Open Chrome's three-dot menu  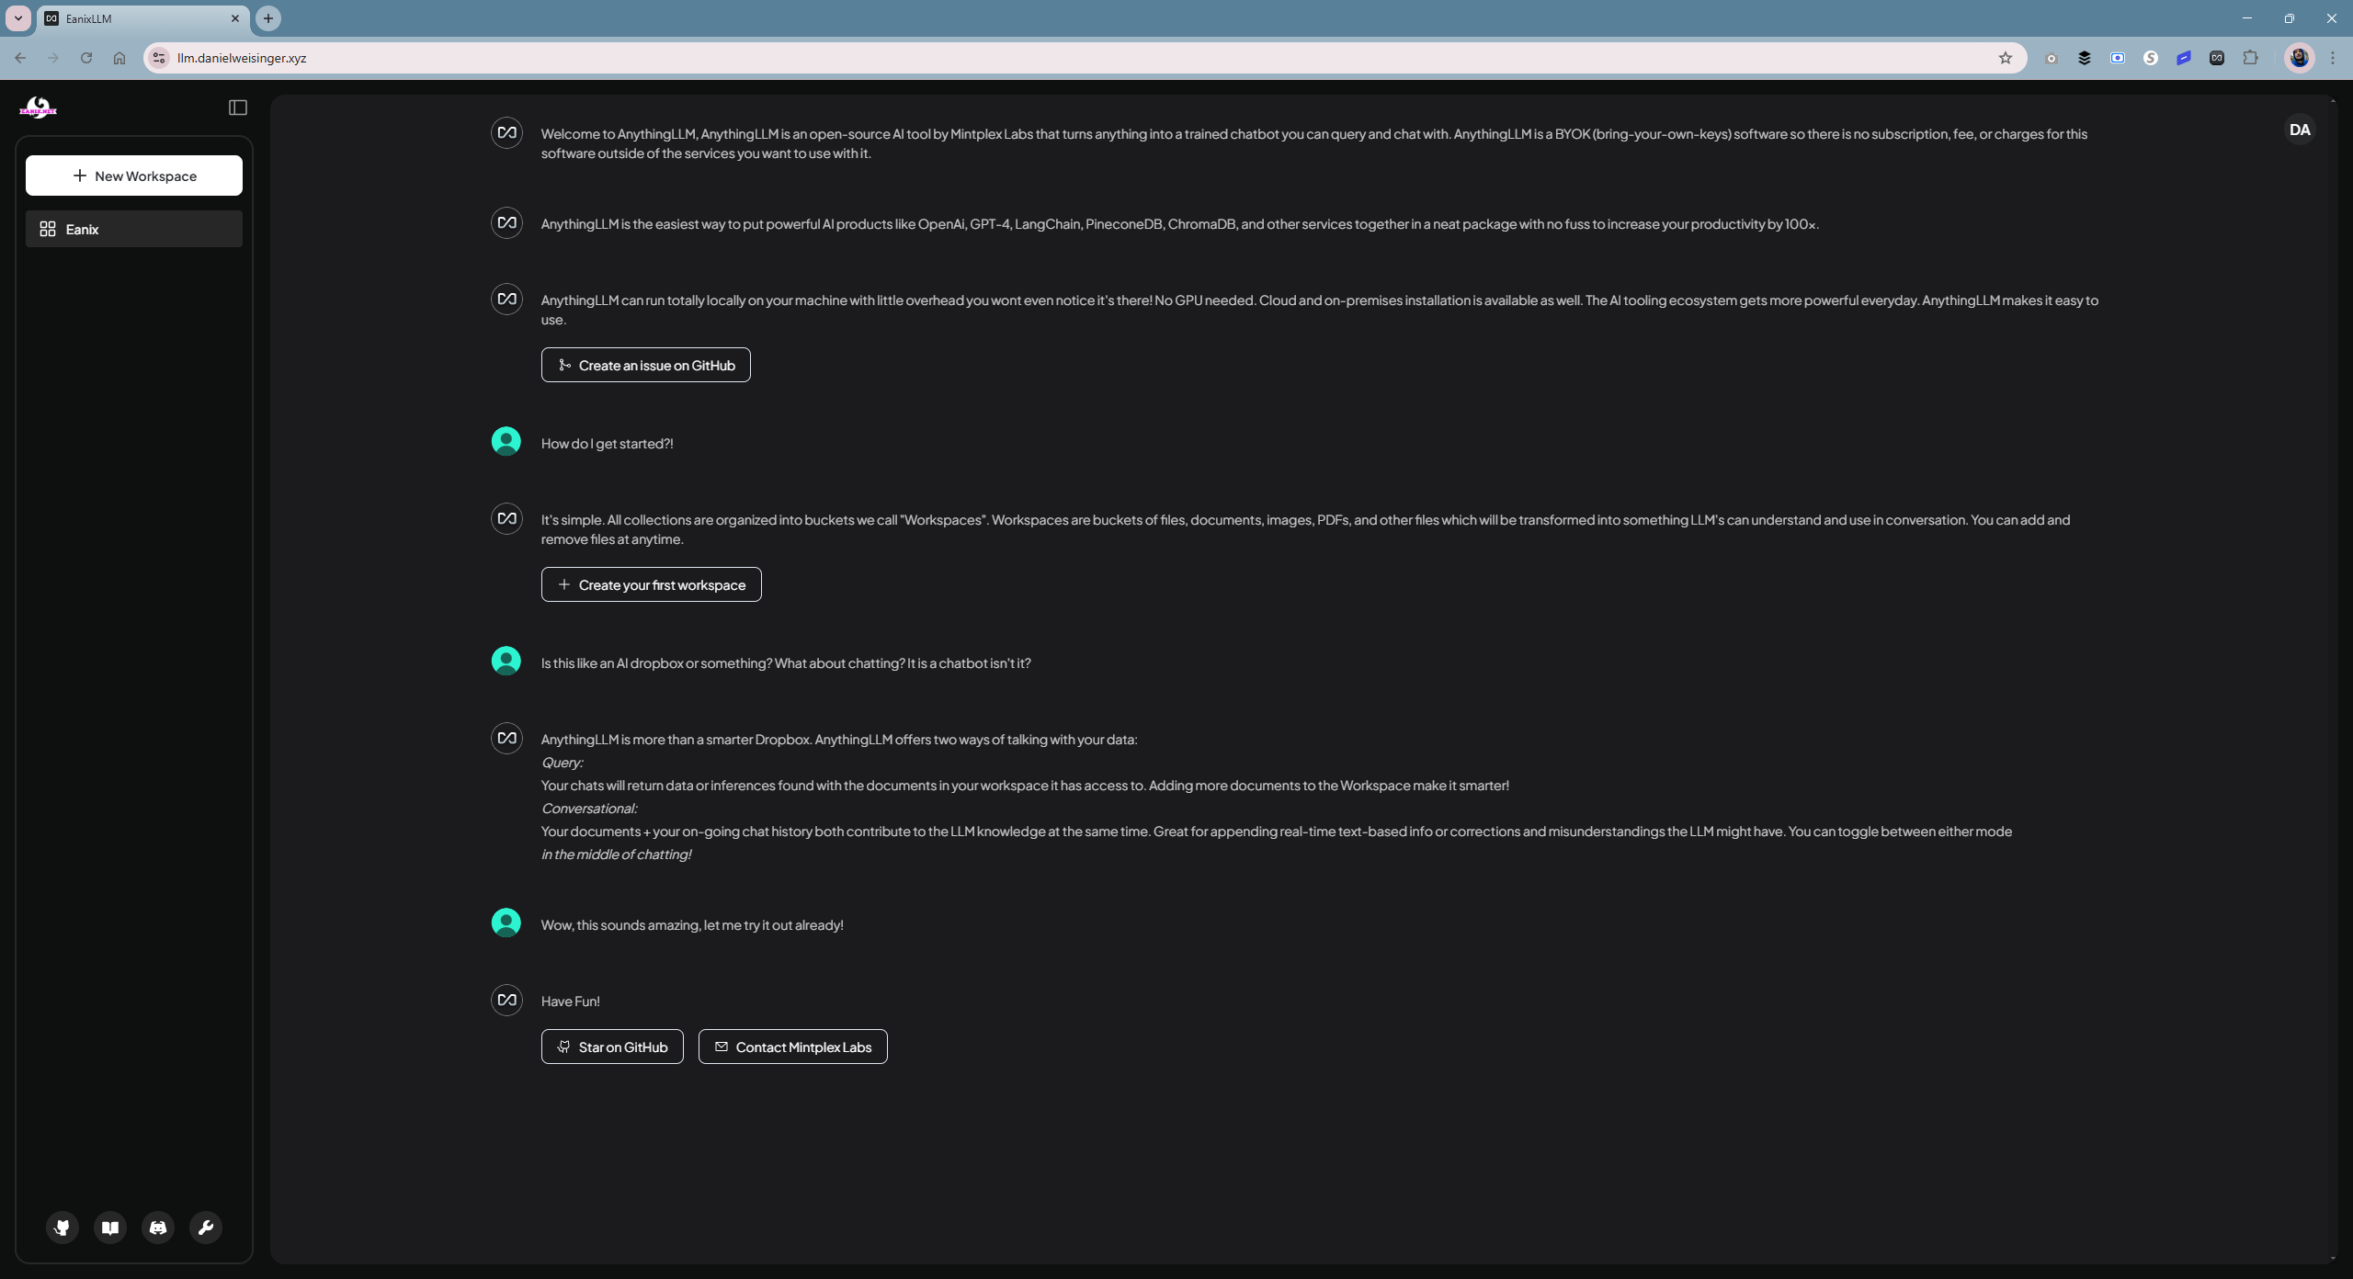point(2332,58)
